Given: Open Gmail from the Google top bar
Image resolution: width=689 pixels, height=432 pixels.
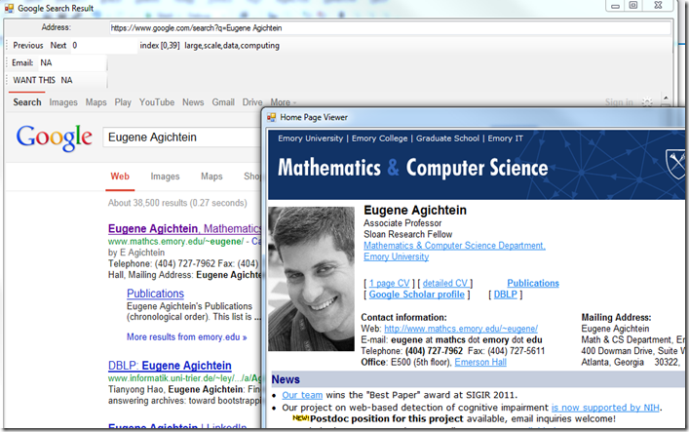Looking at the screenshot, I should point(223,102).
